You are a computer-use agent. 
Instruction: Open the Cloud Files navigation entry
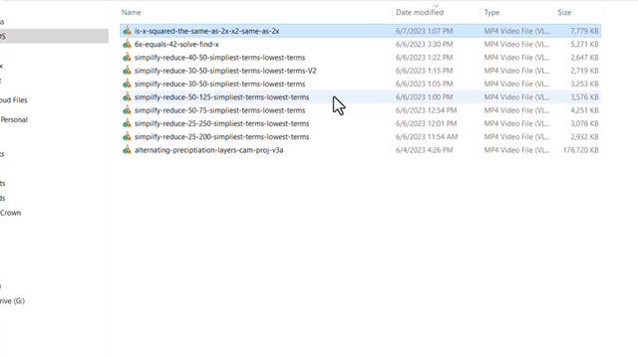click(x=13, y=99)
